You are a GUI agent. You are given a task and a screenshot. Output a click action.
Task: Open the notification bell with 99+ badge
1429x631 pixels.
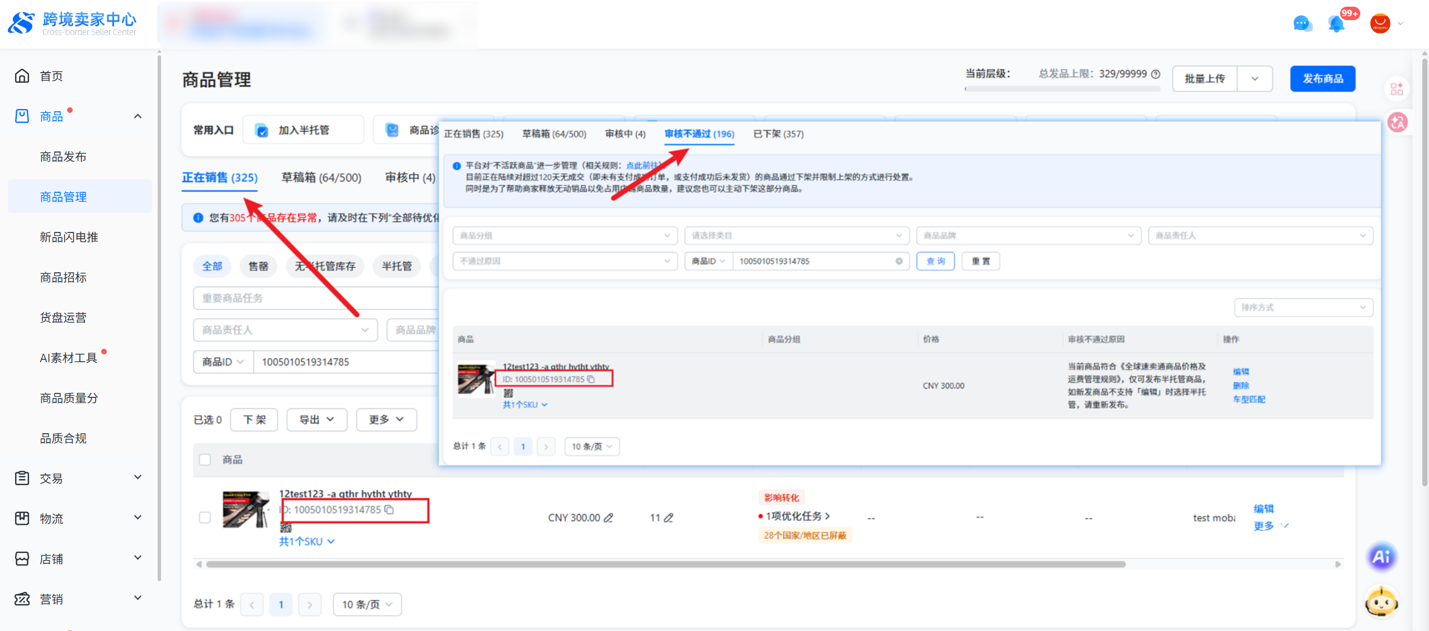click(x=1336, y=23)
